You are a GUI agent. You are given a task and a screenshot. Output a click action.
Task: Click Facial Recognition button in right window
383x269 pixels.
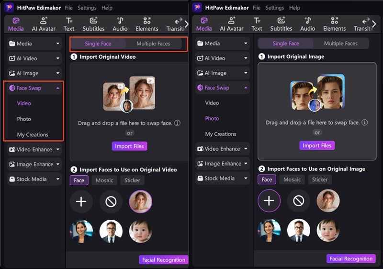coord(351,258)
